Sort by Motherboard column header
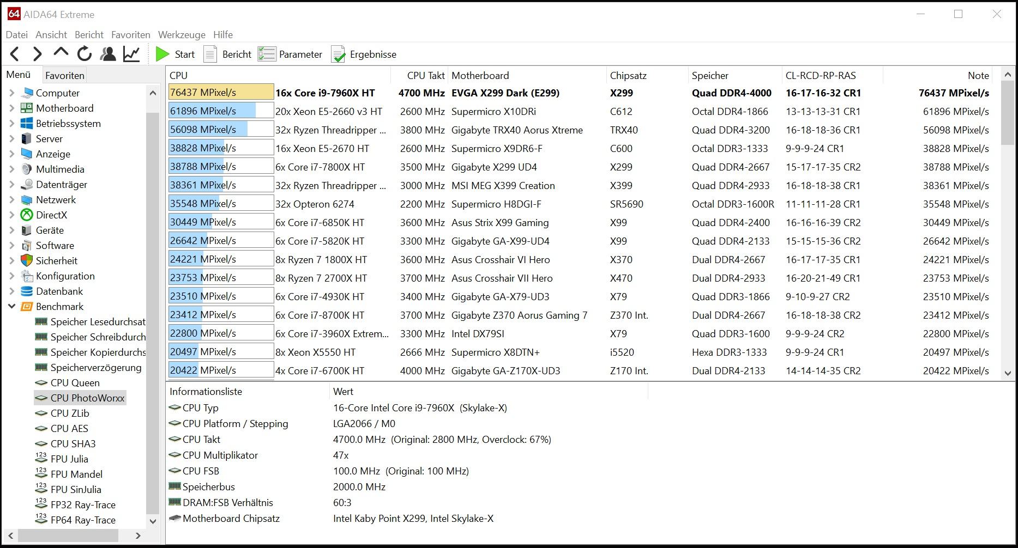 527,76
